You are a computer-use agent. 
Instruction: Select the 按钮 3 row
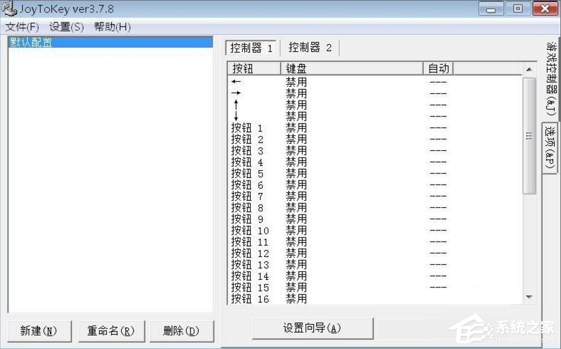click(x=375, y=150)
